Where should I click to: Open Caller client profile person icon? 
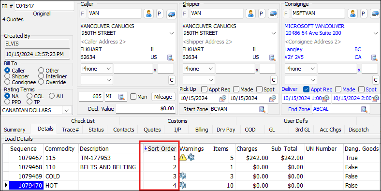click(148, 14)
